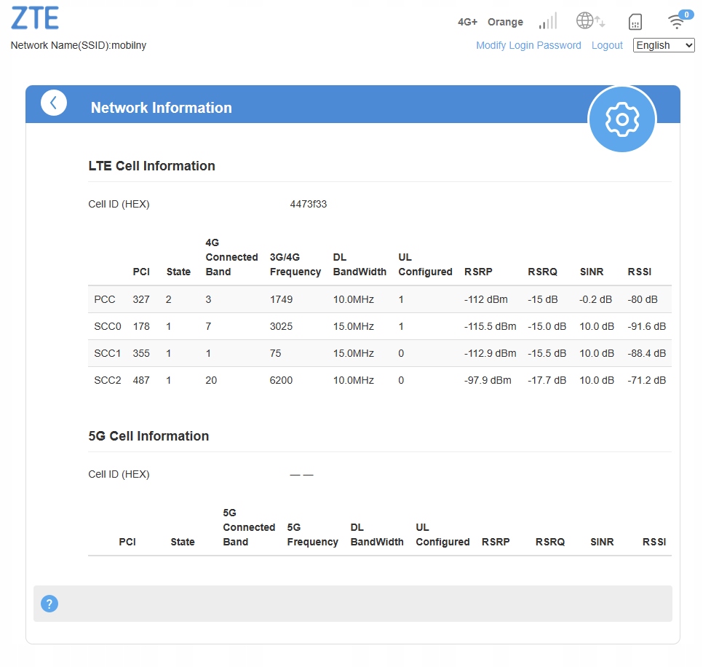Click the 5G Frequency column header
Screen dimensions: 703x667
coord(312,534)
